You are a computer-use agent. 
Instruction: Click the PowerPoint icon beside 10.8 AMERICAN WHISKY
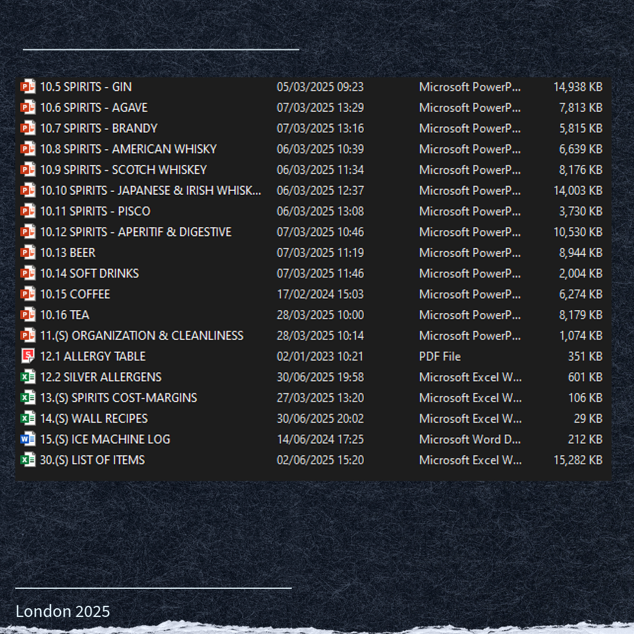tap(28, 149)
